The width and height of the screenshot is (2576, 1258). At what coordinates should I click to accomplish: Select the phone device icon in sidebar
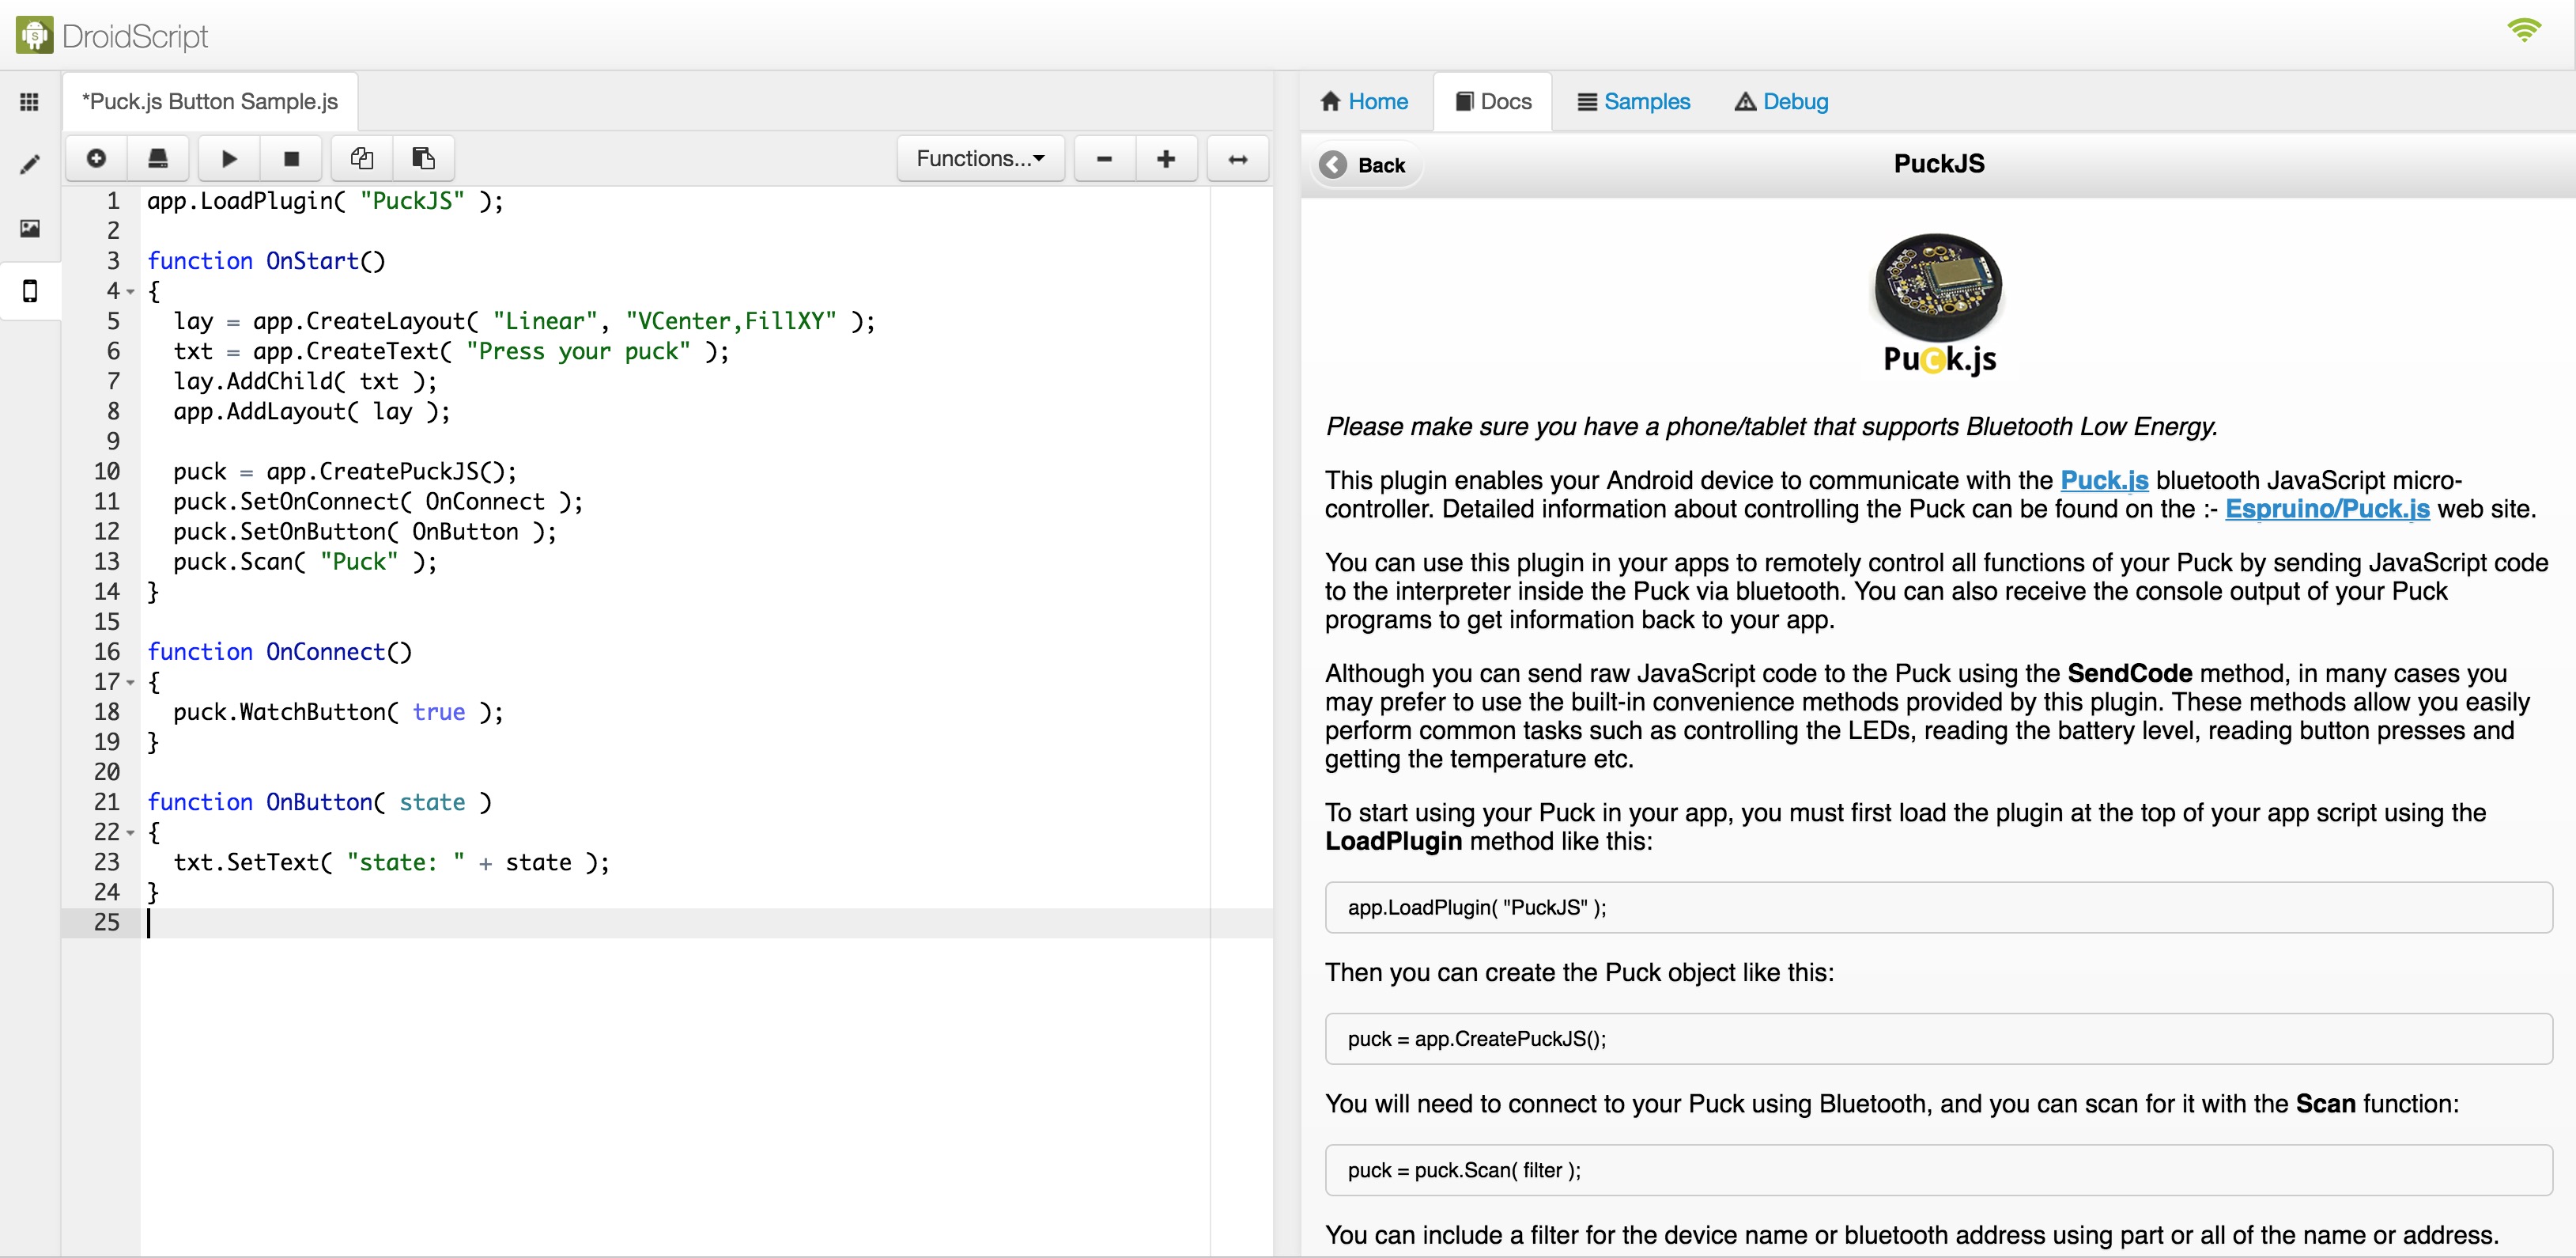30,291
